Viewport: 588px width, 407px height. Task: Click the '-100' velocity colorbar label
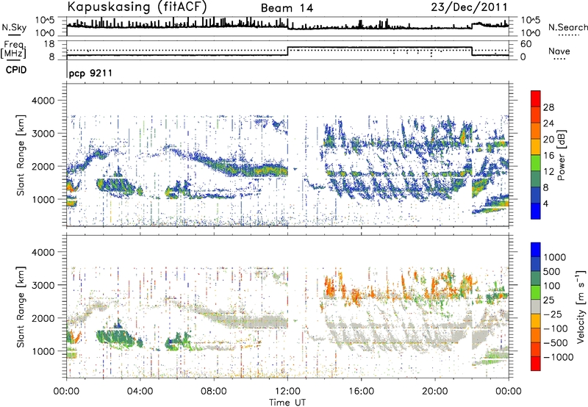[x=556, y=328]
